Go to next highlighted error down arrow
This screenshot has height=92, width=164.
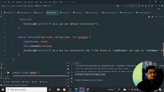click(x=162, y=17)
